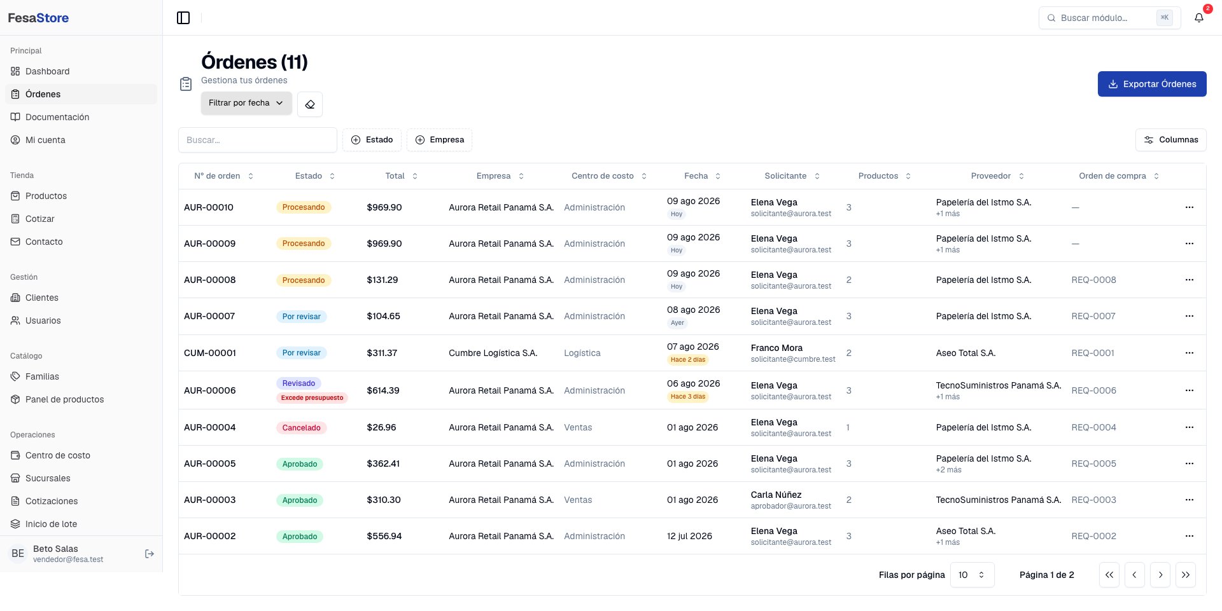This screenshot has height=611, width=1222.
Task: Open the Estado filter dropdown
Action: pyautogui.click(x=372, y=140)
